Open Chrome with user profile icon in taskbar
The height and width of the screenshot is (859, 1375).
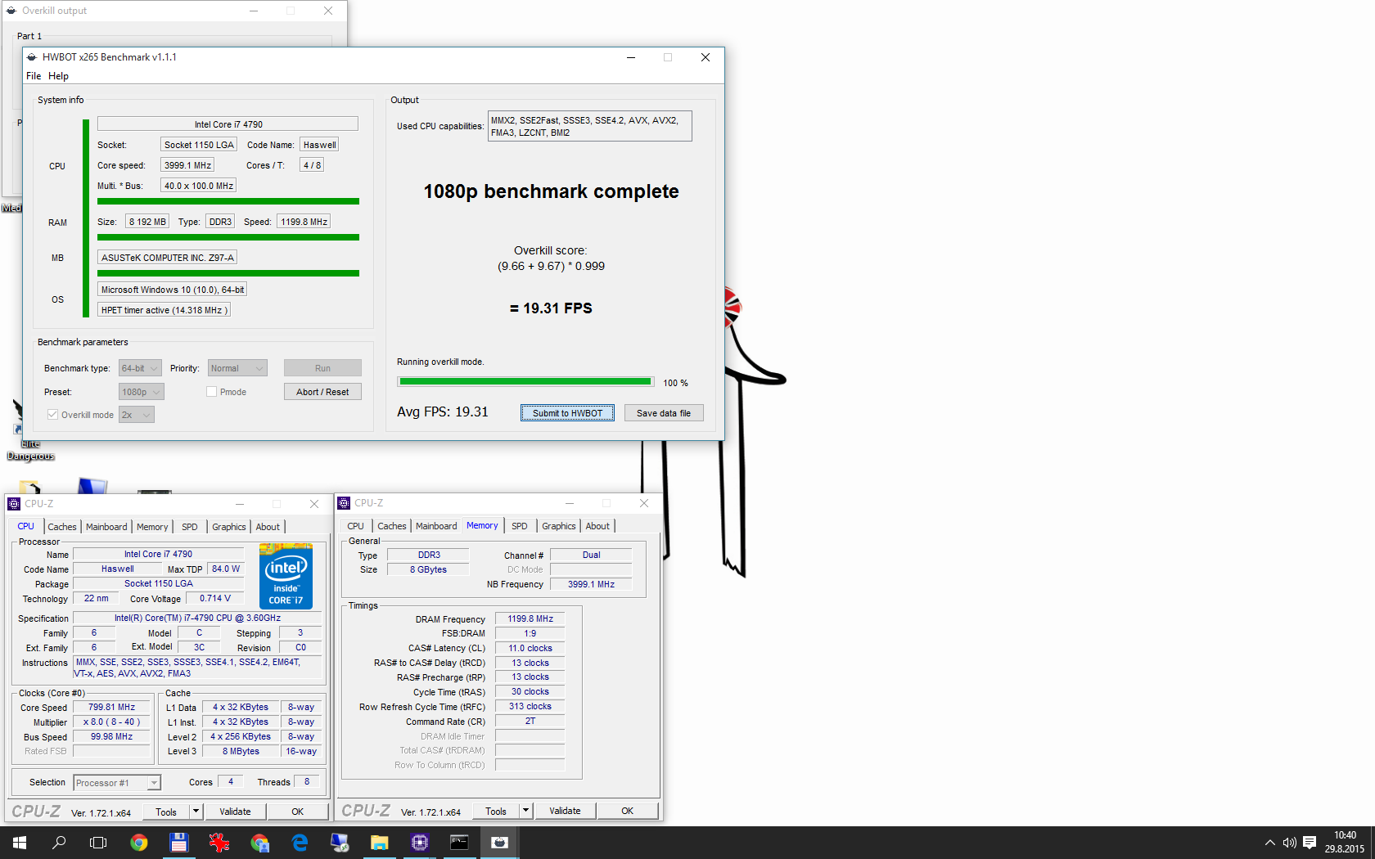click(x=259, y=843)
